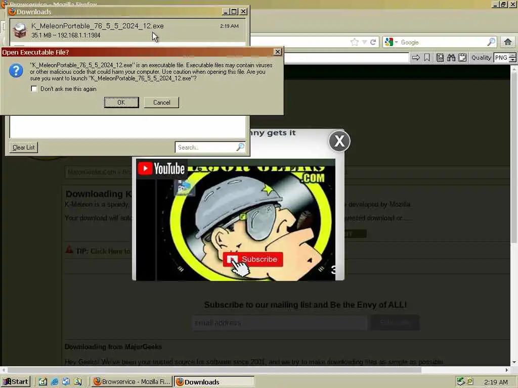518x388 pixels.
Task: Decrease the Quality setting with the down arrow
Action: (x=512, y=60)
